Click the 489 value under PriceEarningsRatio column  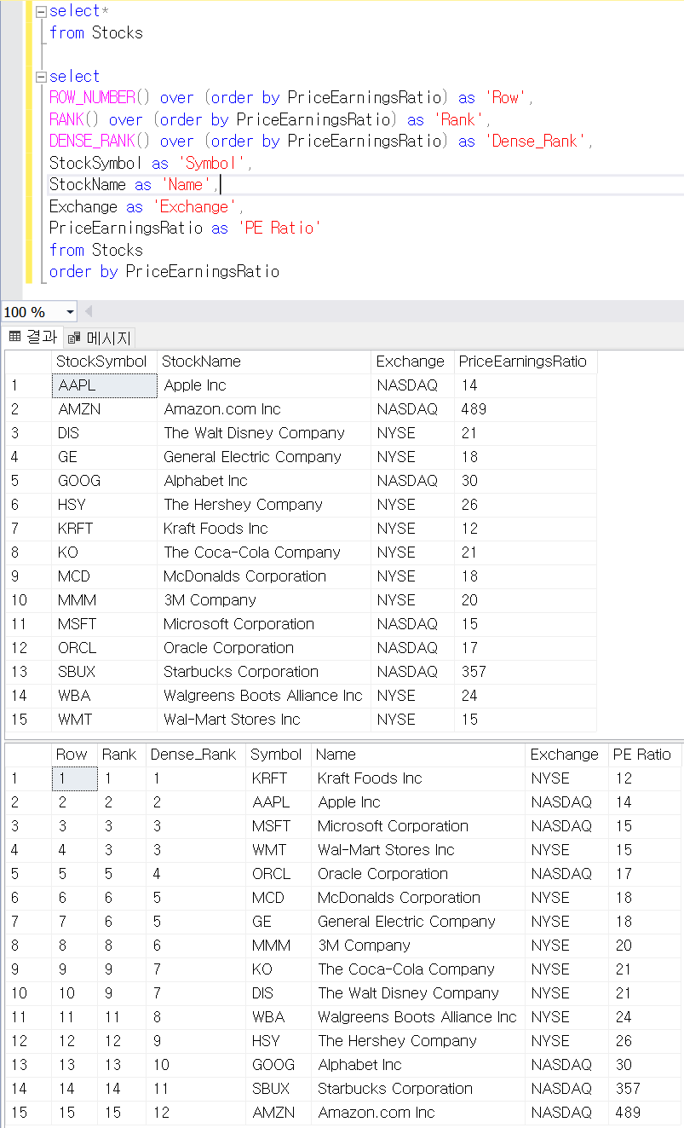526,409
